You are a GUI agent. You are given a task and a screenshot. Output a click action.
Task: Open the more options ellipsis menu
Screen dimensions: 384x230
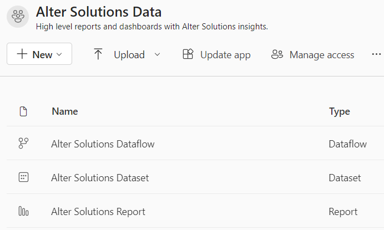376,54
